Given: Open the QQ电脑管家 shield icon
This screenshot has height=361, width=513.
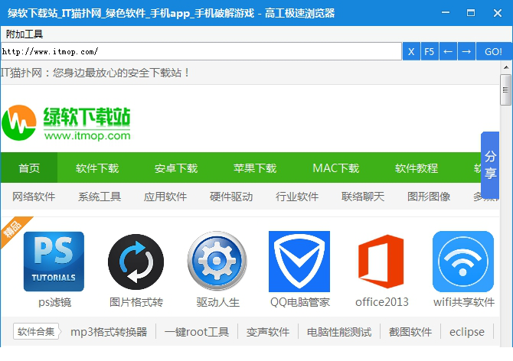Looking at the screenshot, I should [x=299, y=262].
